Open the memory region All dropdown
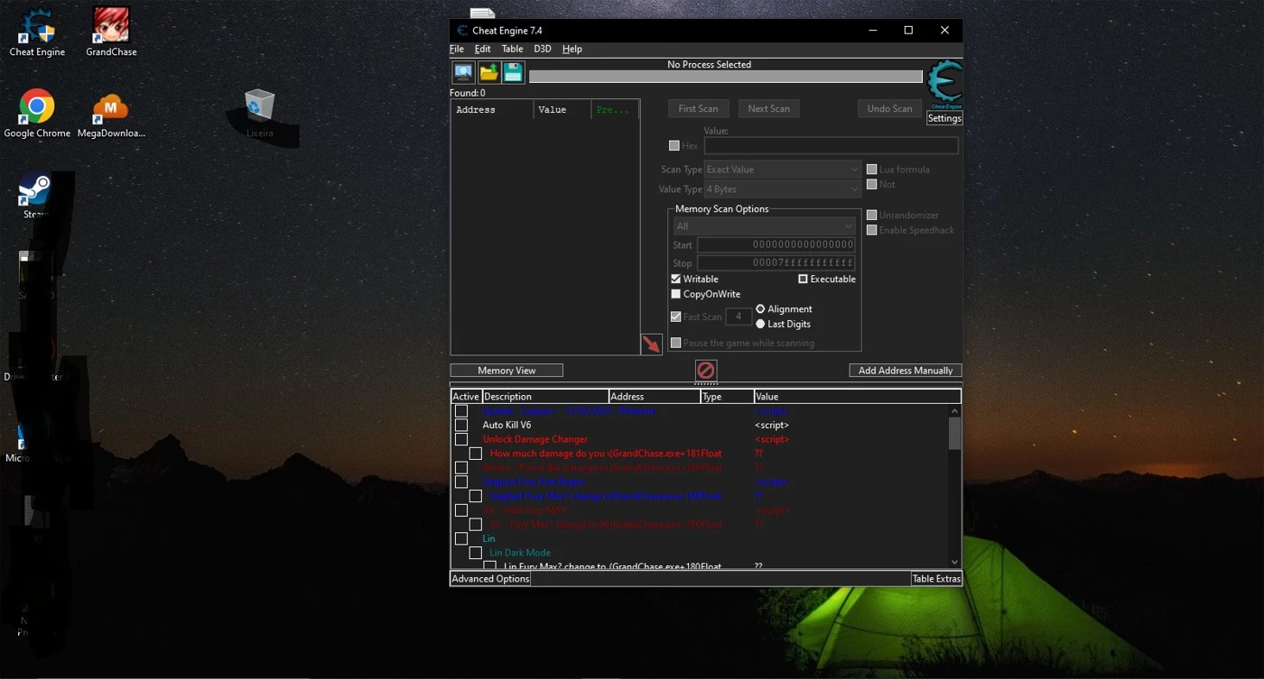 (x=764, y=226)
